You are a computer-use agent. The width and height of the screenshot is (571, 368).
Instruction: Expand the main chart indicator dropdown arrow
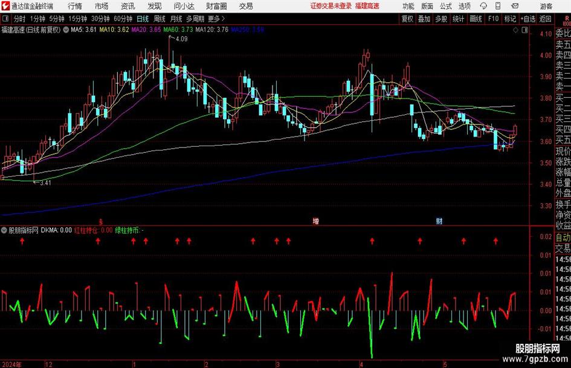pyautogui.click(x=66, y=30)
